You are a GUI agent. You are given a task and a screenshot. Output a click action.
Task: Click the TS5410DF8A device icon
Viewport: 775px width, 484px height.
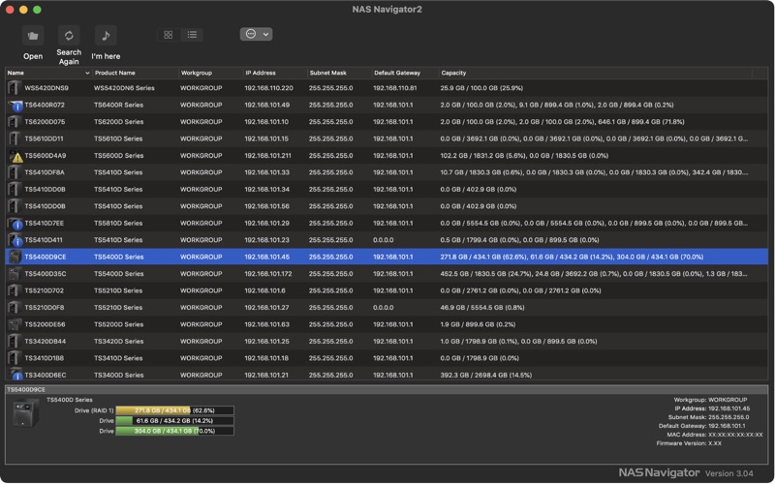15,172
